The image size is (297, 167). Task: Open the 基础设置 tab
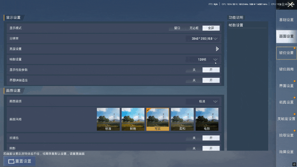click(286, 20)
